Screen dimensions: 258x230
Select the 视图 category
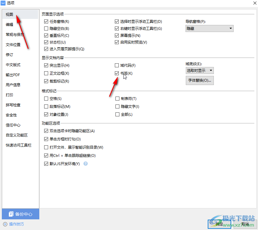pos(20,15)
